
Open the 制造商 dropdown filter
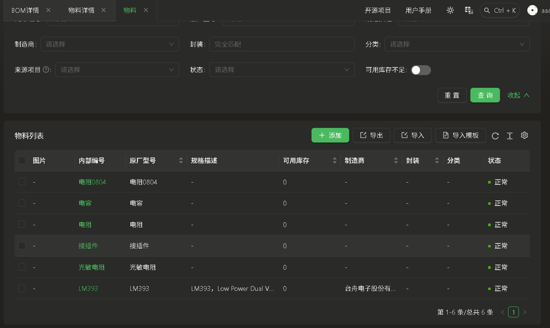point(110,44)
